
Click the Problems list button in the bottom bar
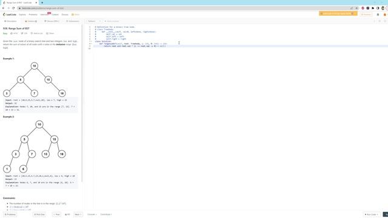click(x=10, y=214)
